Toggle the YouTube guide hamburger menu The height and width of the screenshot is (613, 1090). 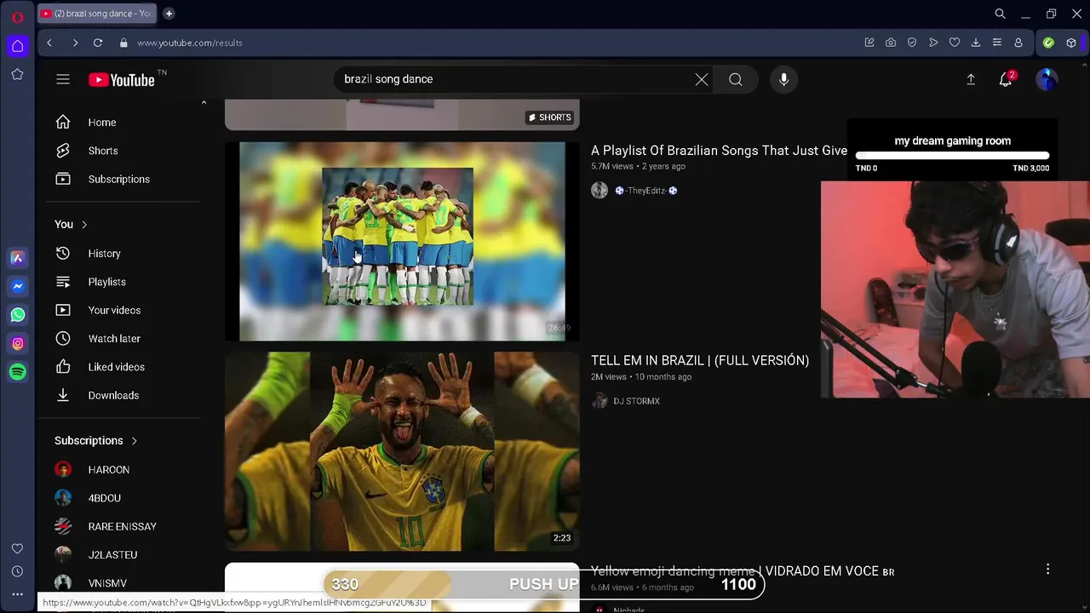click(63, 79)
